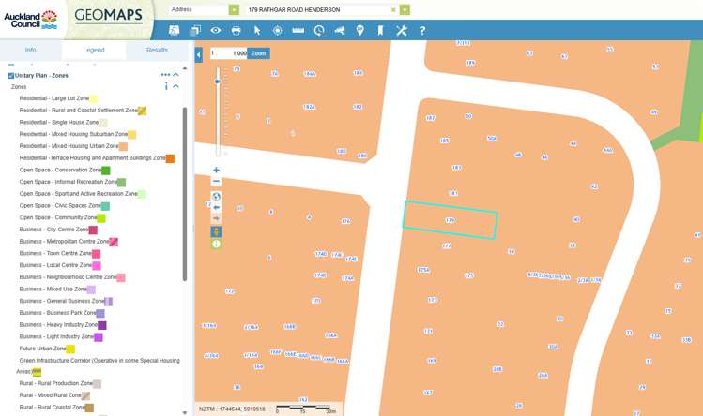The height and width of the screenshot is (416, 703).
Task: Click the green identify info icon
Action: click(x=216, y=244)
